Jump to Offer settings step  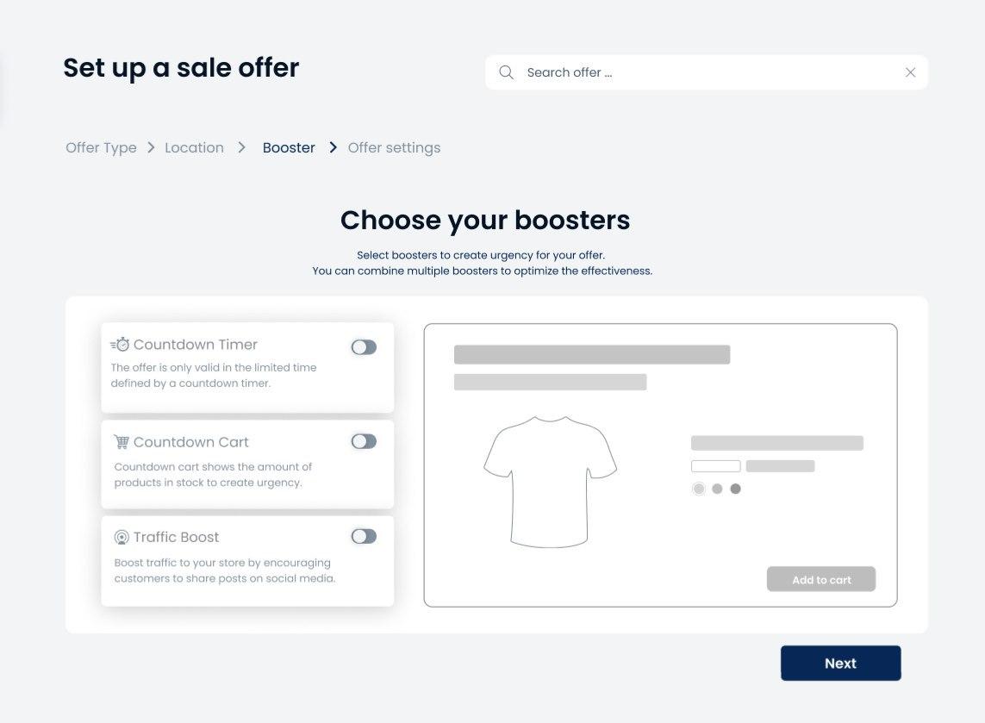click(394, 147)
